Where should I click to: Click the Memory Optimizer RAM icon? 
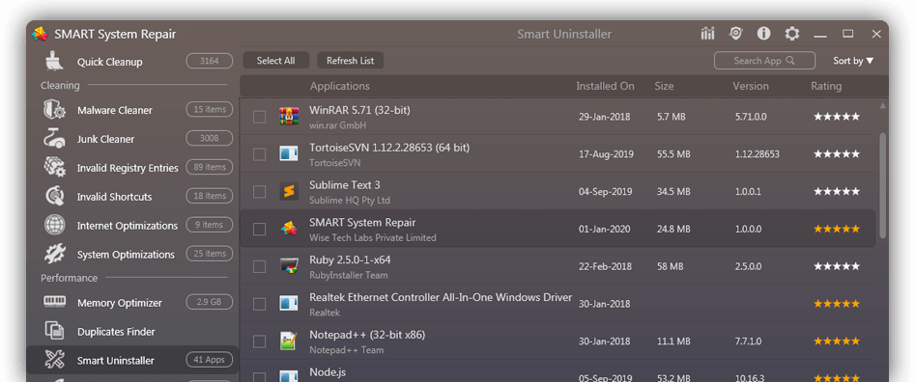(55, 302)
